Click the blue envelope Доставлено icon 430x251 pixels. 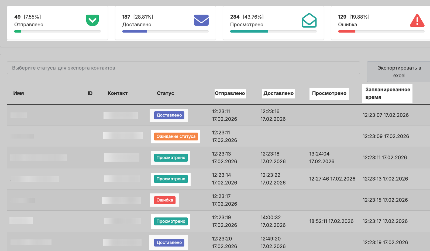point(201,20)
